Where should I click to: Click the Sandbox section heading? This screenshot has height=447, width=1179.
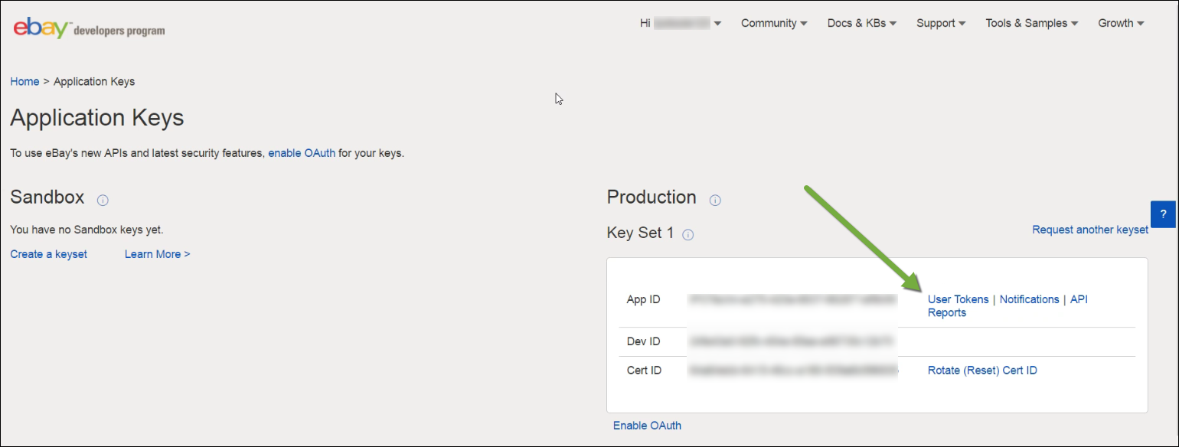(x=47, y=197)
